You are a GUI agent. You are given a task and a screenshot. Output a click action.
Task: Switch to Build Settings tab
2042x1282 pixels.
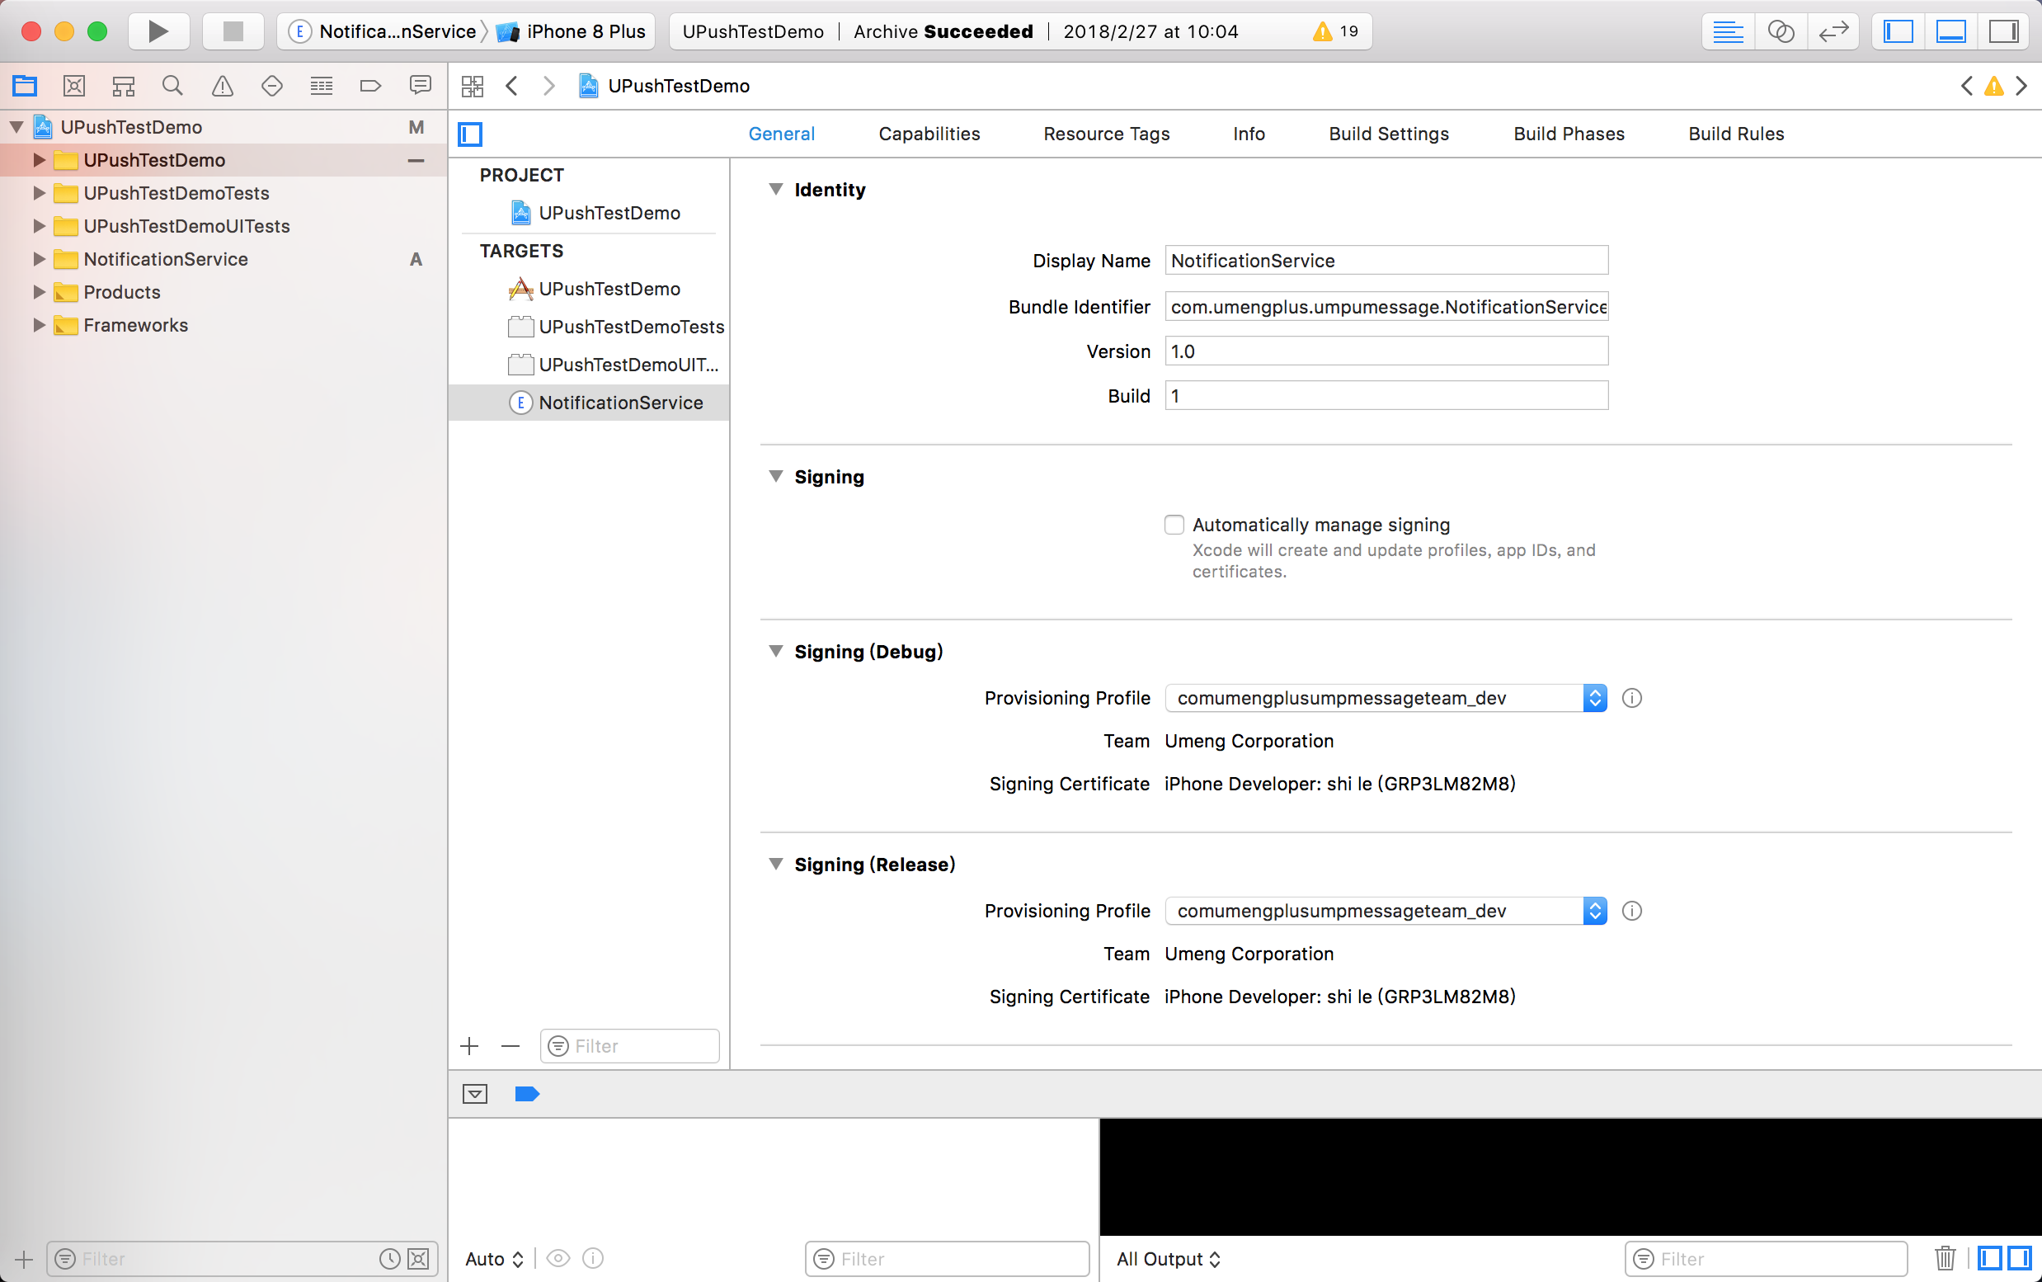[x=1389, y=134]
